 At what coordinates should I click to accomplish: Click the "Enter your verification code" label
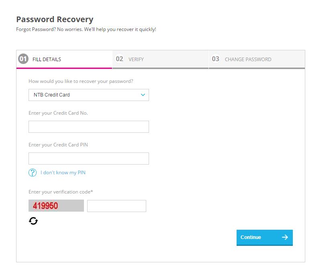[x=61, y=192]
